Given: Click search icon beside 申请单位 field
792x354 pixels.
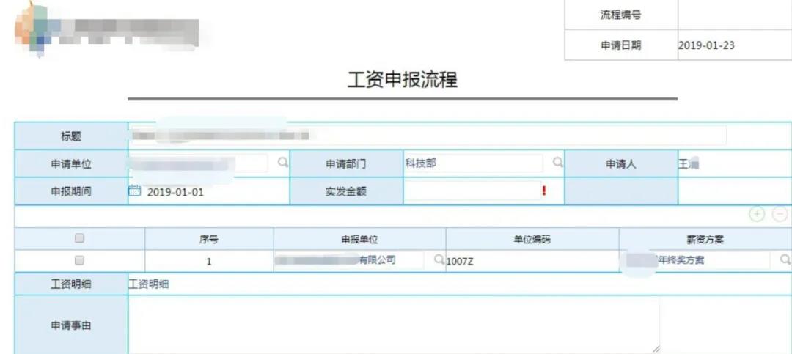Looking at the screenshot, I should tap(283, 163).
